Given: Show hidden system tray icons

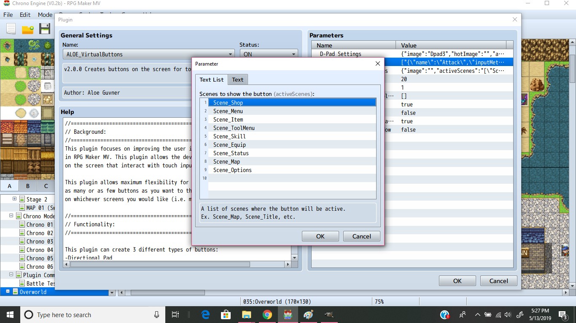Looking at the screenshot, I should point(477,315).
